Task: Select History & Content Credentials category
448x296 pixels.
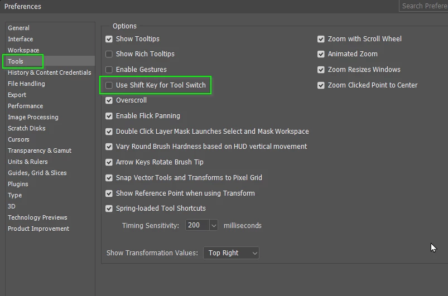Action: pos(50,72)
